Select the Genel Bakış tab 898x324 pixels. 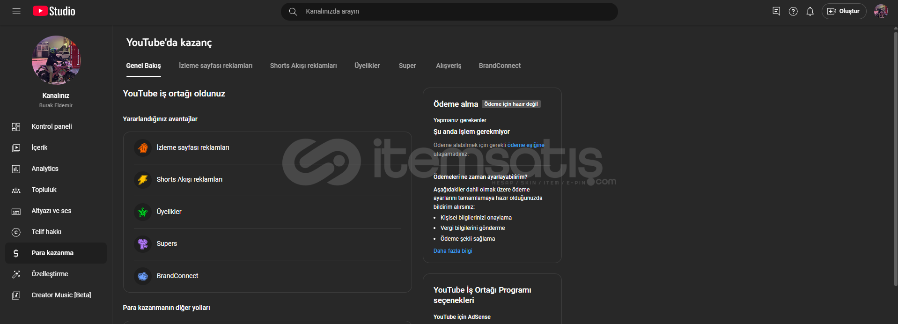(x=143, y=66)
